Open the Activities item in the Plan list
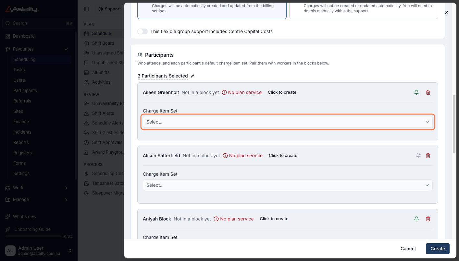This screenshot has height=261, width=459. [x=101, y=82]
